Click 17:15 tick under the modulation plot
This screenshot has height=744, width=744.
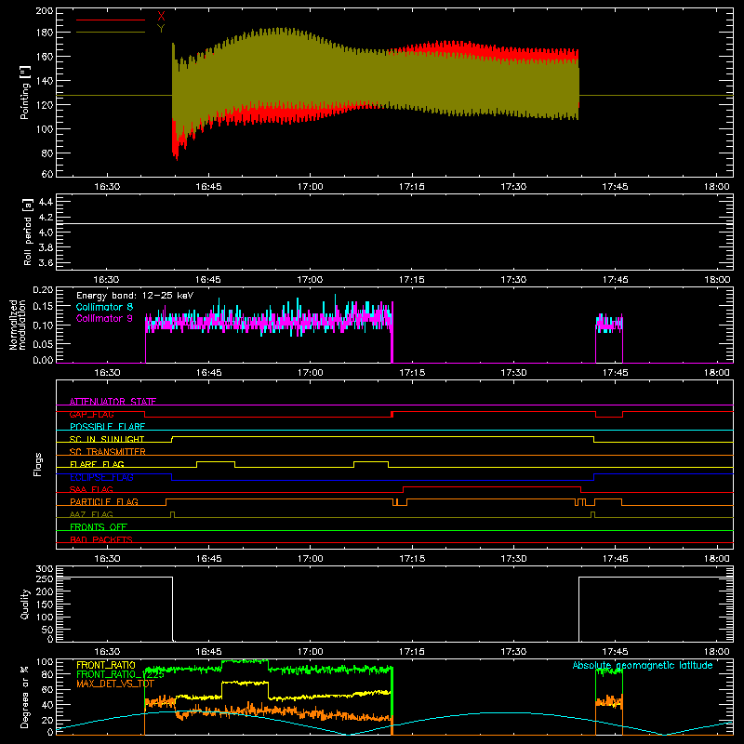412,373
